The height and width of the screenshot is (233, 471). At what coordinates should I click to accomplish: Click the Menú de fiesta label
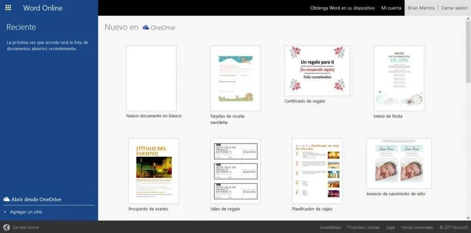pos(388,116)
